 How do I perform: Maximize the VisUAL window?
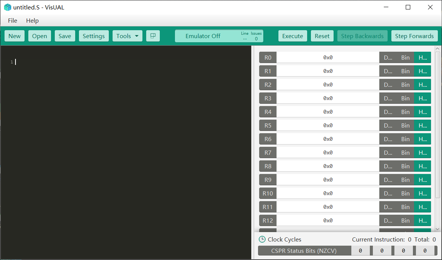(x=408, y=7)
